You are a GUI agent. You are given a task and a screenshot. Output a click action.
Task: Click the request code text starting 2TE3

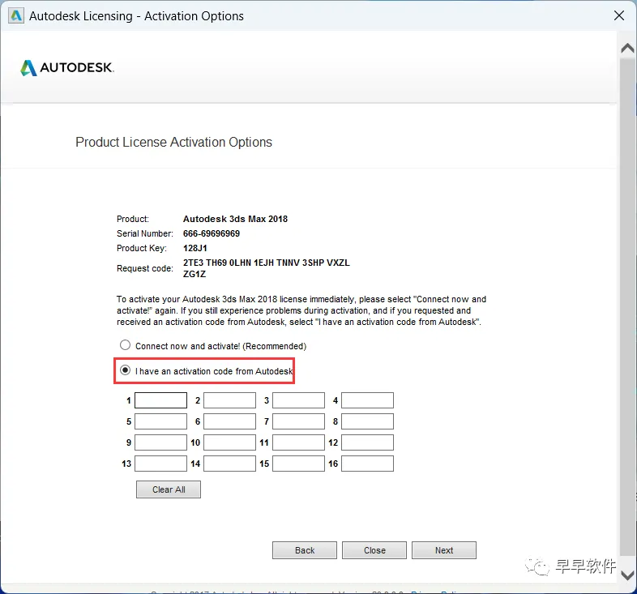click(x=266, y=268)
